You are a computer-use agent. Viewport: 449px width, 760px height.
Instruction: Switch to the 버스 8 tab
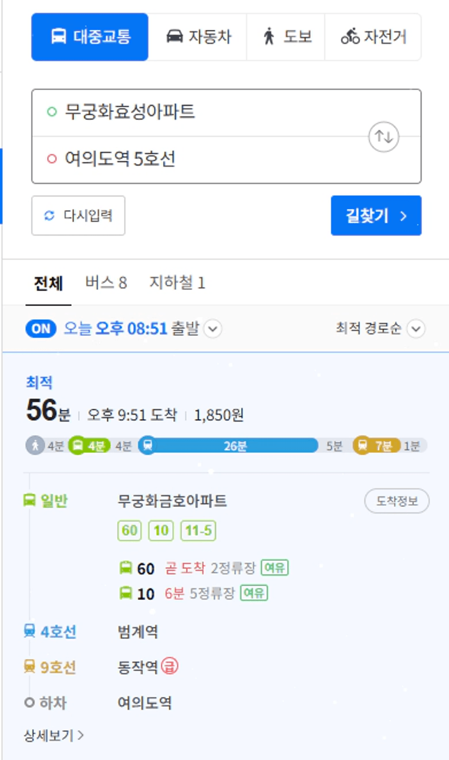point(106,283)
